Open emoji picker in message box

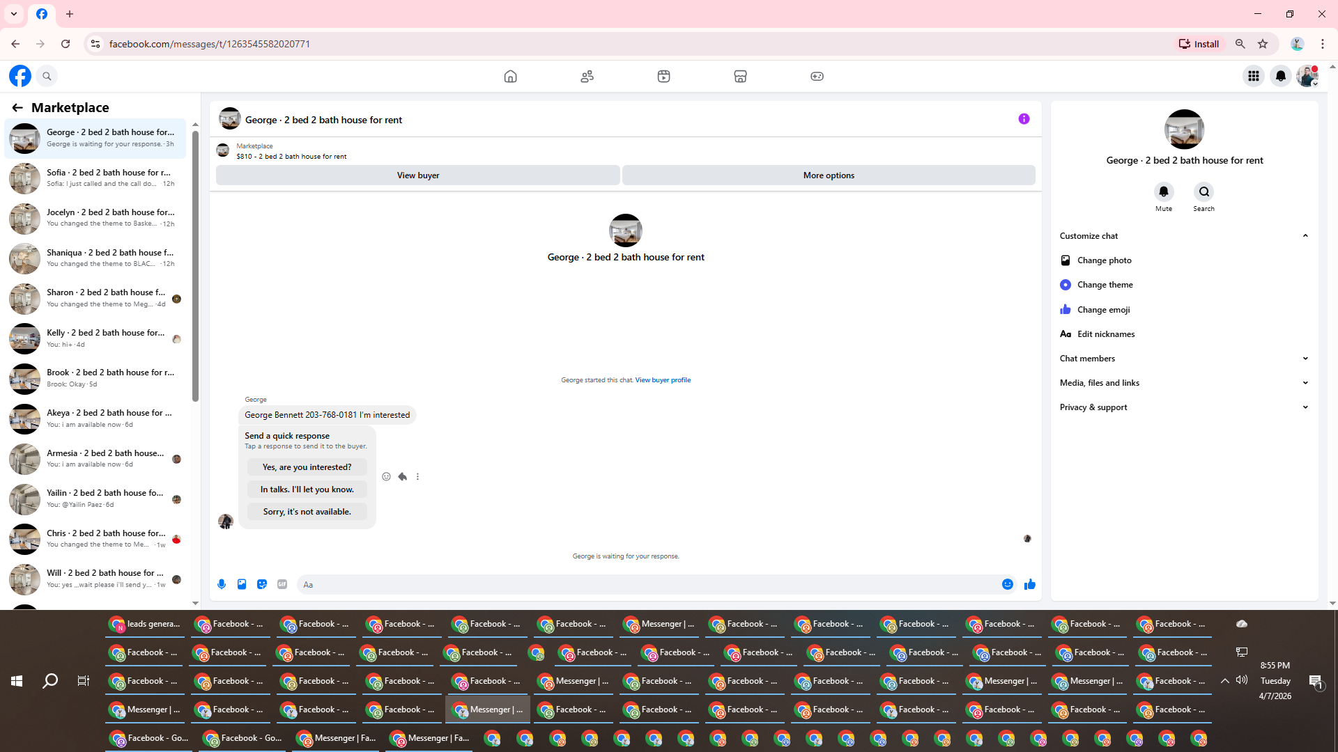pyautogui.click(x=1007, y=584)
